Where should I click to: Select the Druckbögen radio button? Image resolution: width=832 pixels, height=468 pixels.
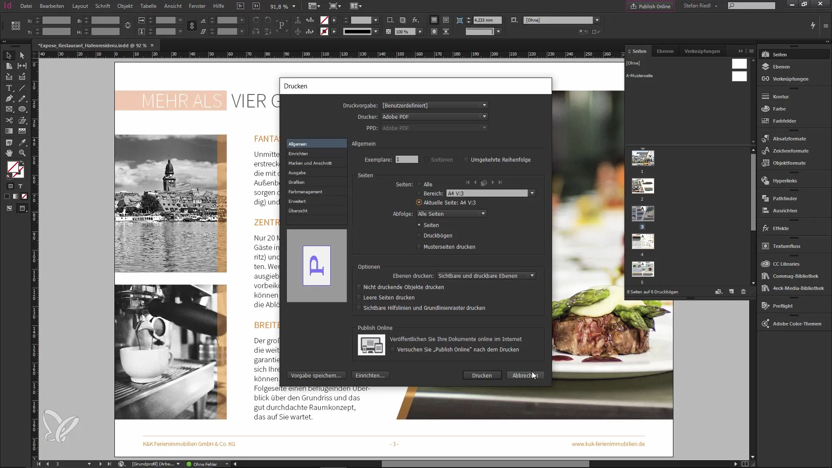419,236
